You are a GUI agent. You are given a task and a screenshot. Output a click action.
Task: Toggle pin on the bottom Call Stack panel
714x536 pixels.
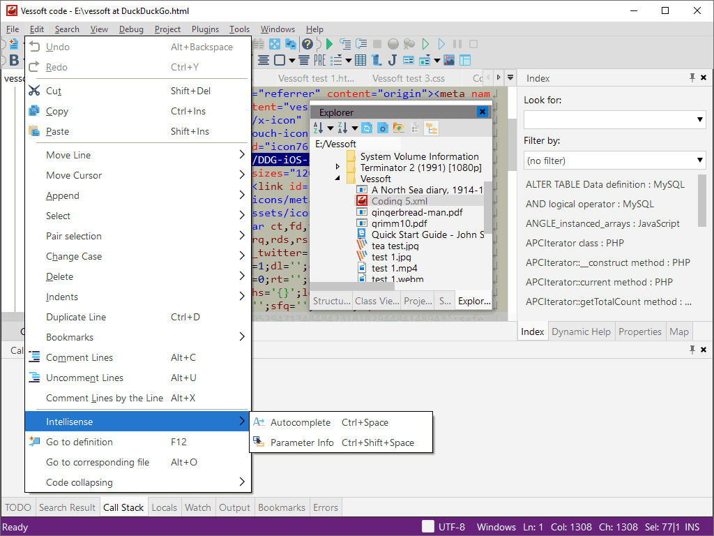coord(692,350)
